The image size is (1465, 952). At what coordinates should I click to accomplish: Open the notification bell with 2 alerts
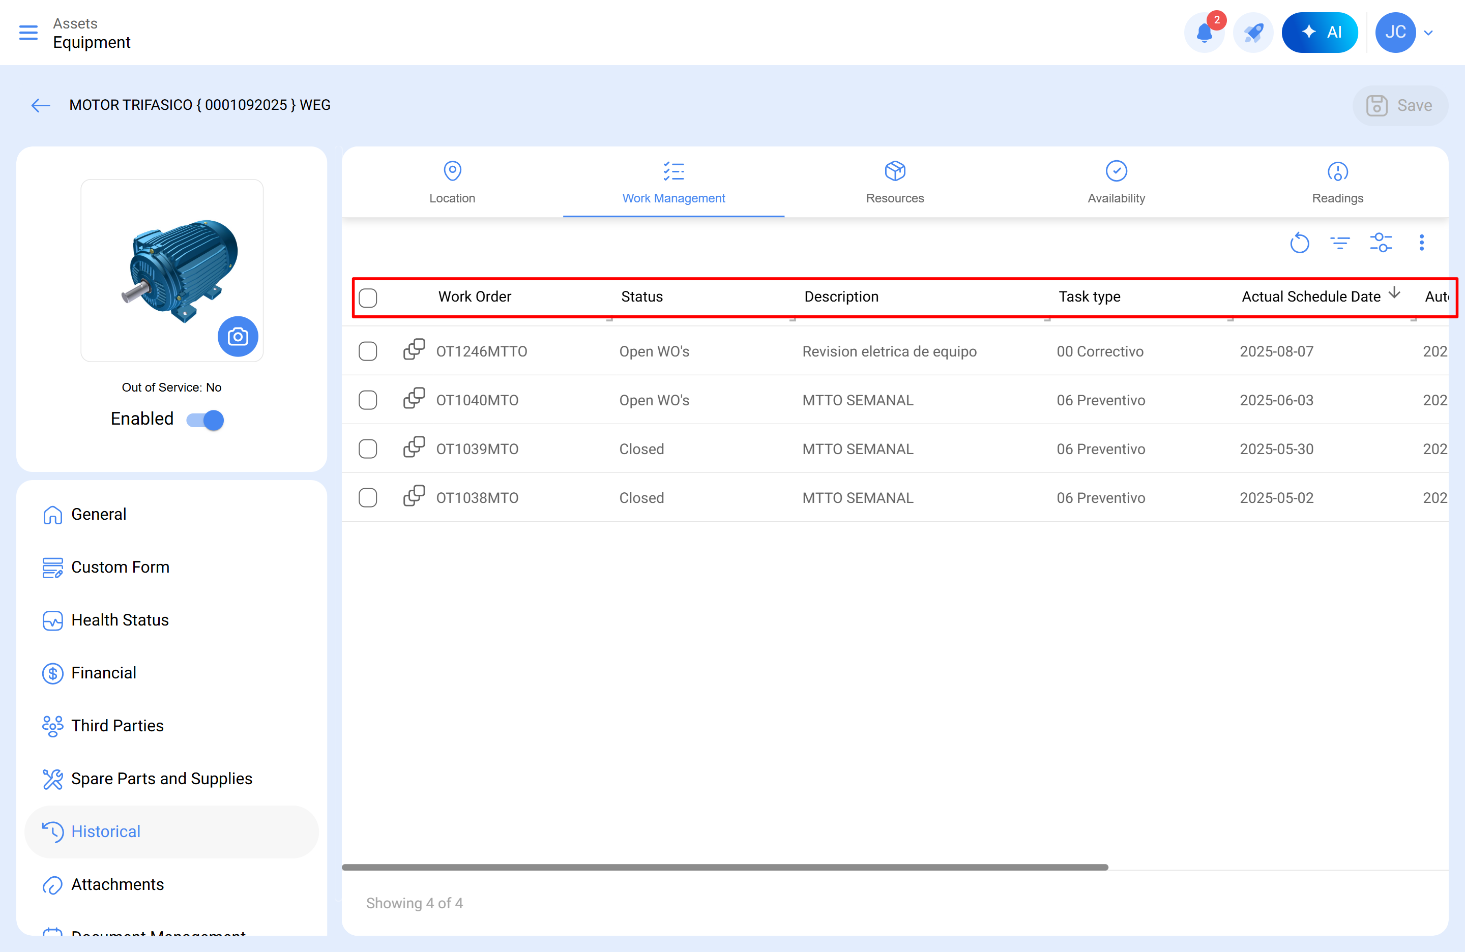tap(1205, 32)
